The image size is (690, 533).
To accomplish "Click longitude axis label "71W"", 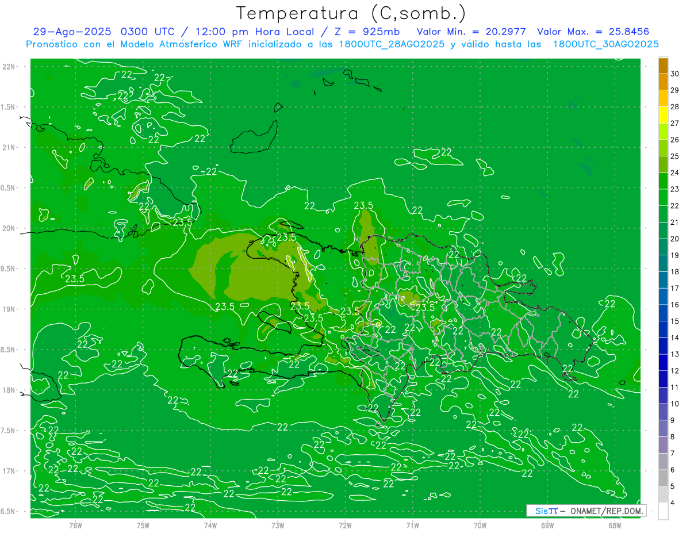I will tap(412, 524).
